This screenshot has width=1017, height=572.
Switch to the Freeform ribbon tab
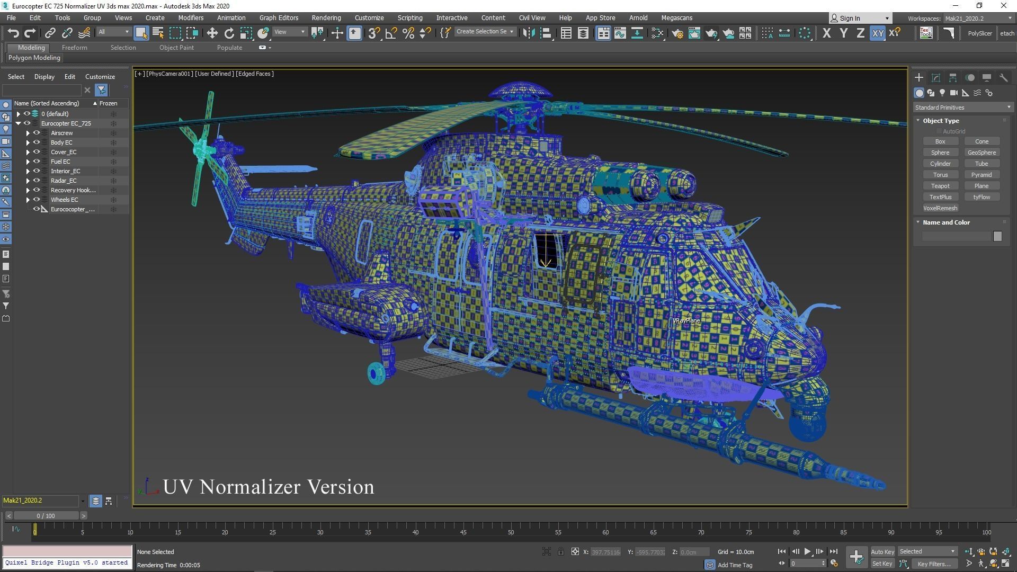(x=74, y=48)
